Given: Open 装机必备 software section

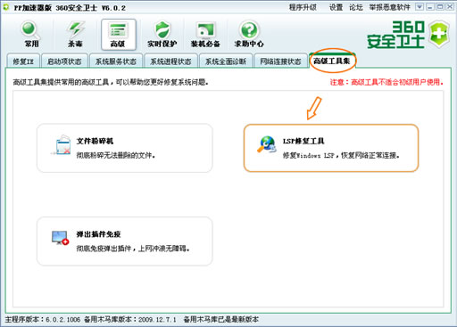Looking at the screenshot, I should [x=205, y=35].
